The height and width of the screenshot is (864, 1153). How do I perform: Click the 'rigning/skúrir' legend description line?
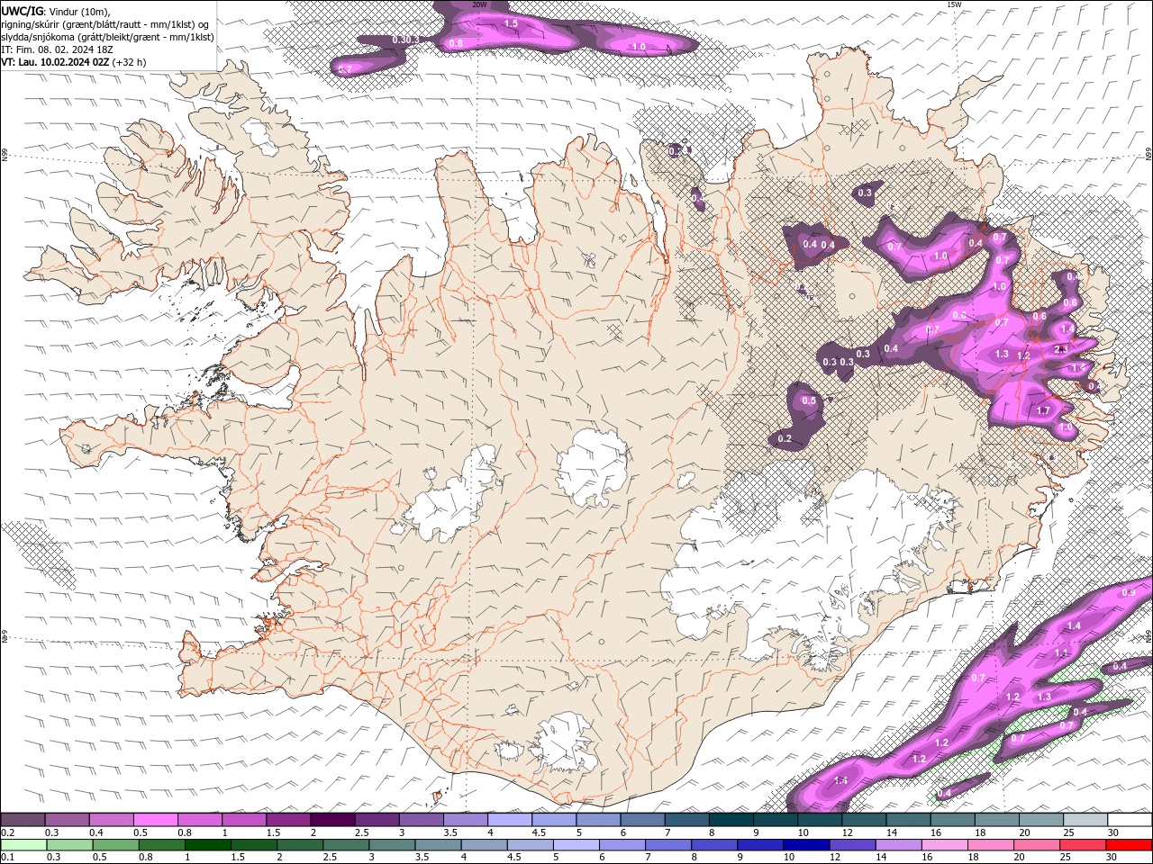[105, 24]
